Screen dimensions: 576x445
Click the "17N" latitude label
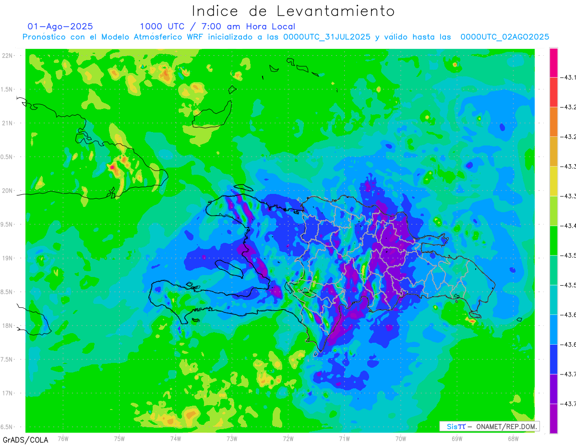(x=7, y=393)
